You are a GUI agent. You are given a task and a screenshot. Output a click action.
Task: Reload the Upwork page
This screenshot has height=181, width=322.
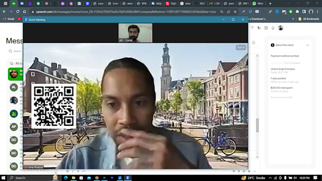click(18, 12)
